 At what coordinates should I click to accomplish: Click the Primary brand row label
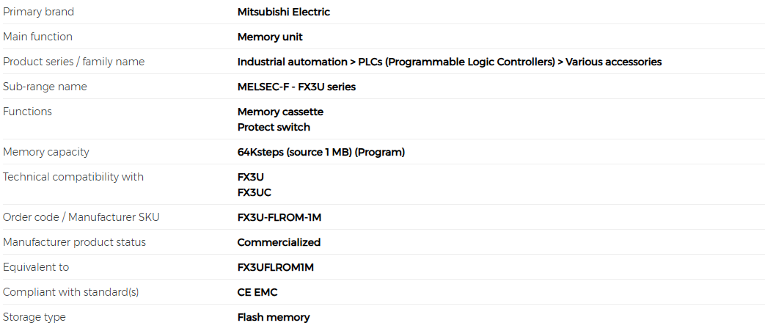38,12
